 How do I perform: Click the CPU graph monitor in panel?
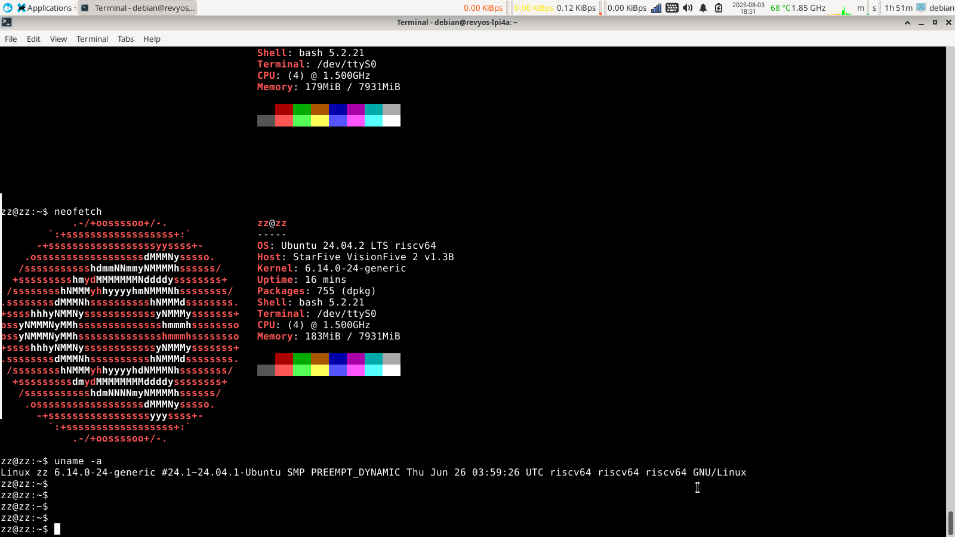pyautogui.click(x=839, y=8)
